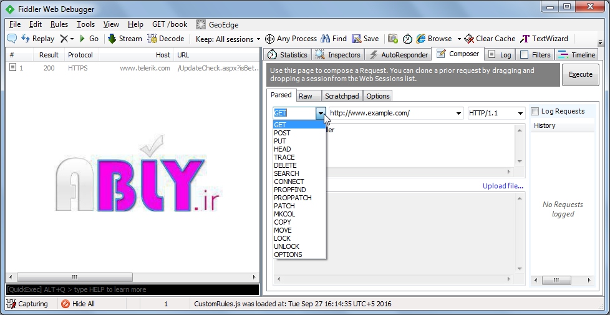Click the comment speech bubble icon

click(12, 39)
